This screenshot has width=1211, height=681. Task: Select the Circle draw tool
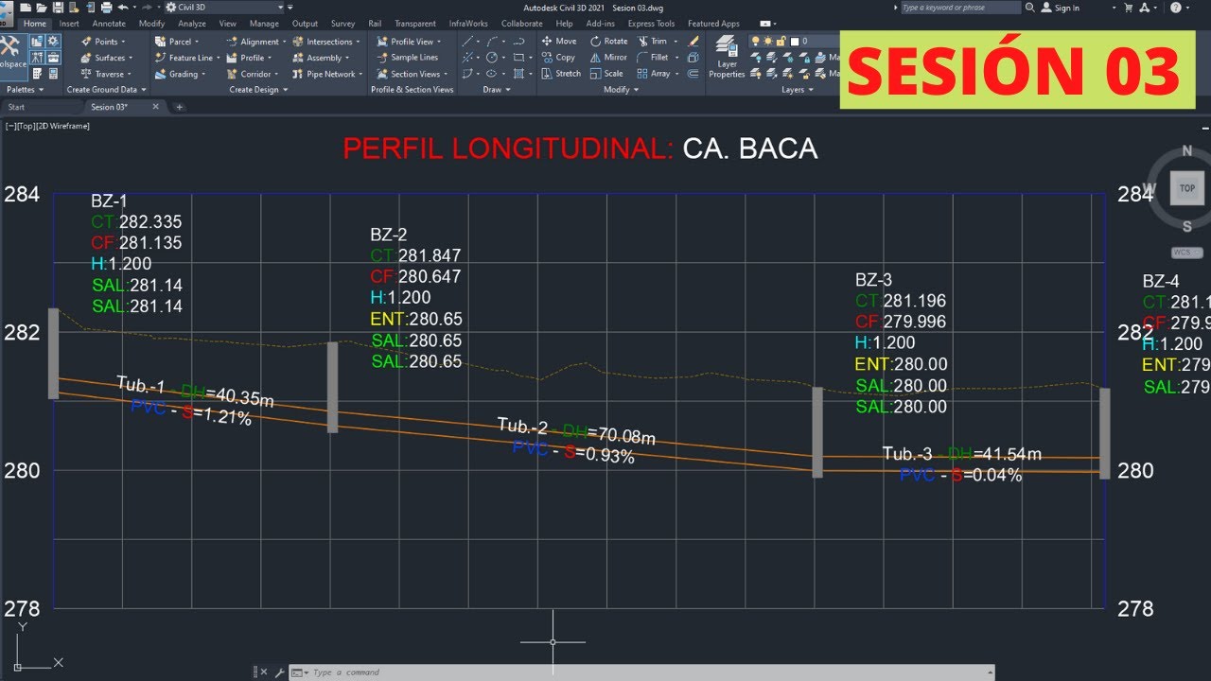pyautogui.click(x=492, y=57)
